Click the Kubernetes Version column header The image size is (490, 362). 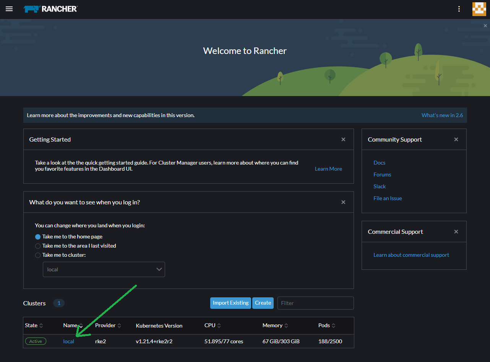pos(159,326)
